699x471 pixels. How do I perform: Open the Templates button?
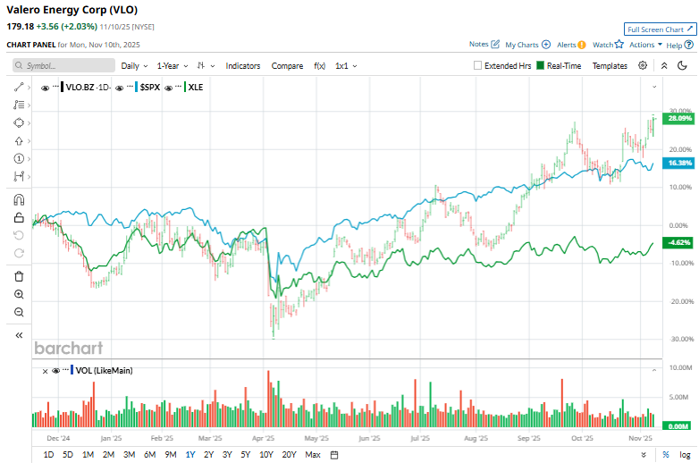click(x=610, y=66)
